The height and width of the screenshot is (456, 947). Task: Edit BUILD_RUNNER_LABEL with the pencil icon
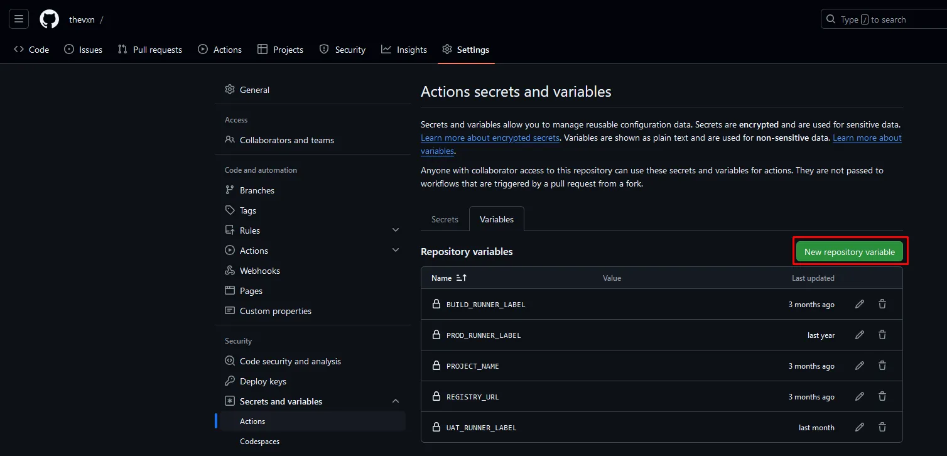[x=860, y=304]
